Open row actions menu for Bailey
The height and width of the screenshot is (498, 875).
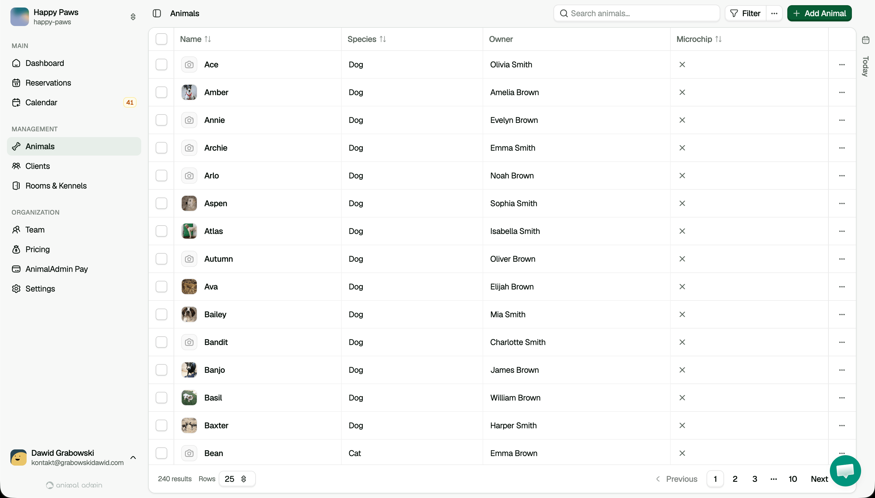842,314
